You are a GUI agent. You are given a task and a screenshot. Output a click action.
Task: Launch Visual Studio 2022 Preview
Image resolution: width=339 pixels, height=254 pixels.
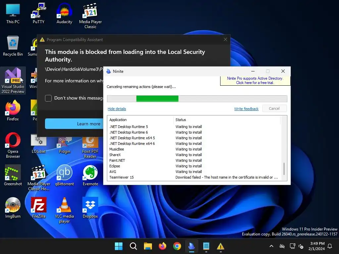point(13,81)
